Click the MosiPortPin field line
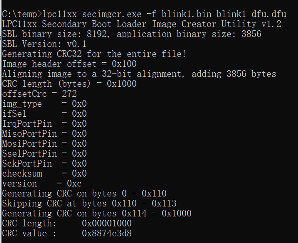 tap(44, 144)
